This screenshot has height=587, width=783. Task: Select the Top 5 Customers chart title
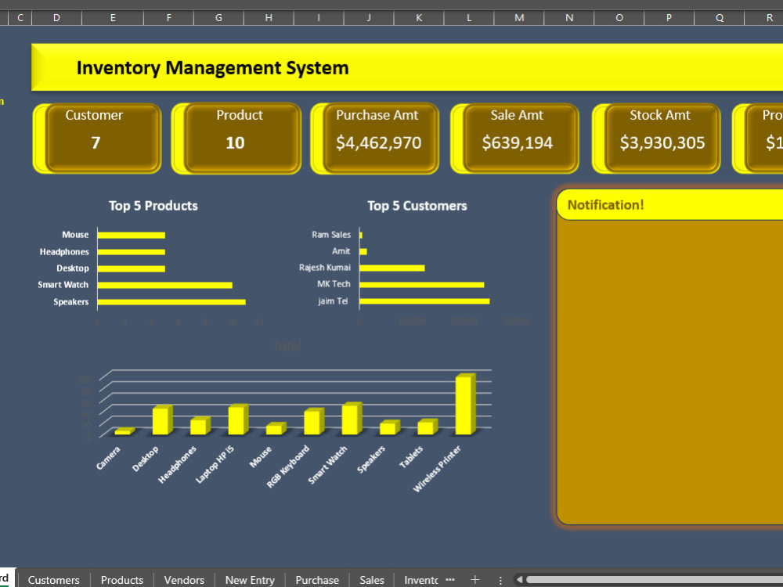pyautogui.click(x=417, y=206)
